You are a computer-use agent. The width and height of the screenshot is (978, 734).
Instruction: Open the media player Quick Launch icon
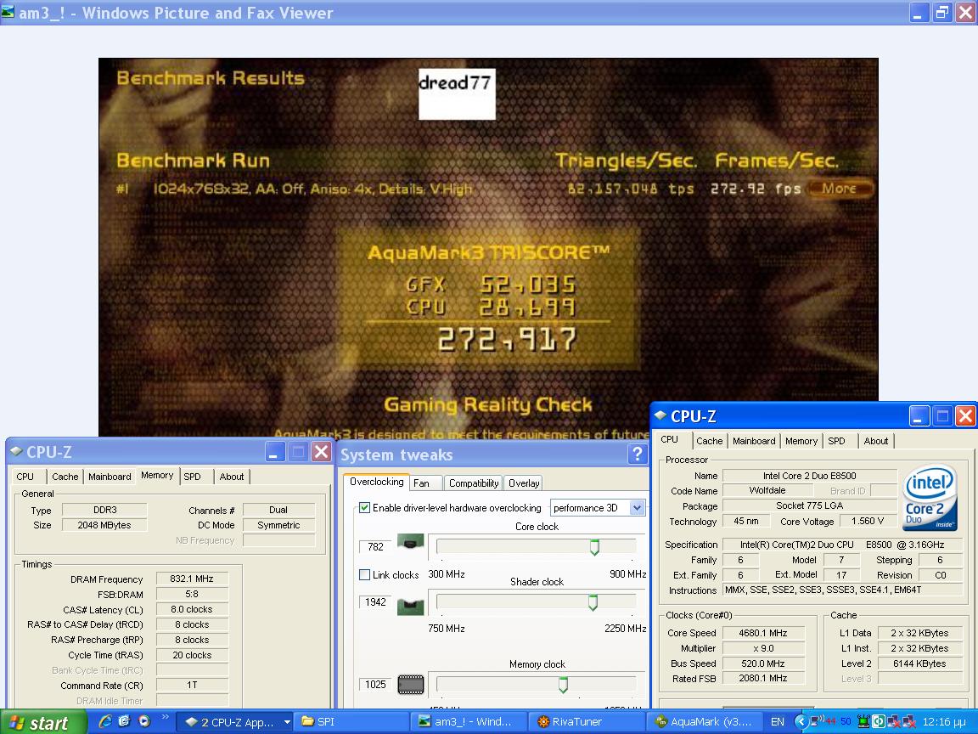144,721
